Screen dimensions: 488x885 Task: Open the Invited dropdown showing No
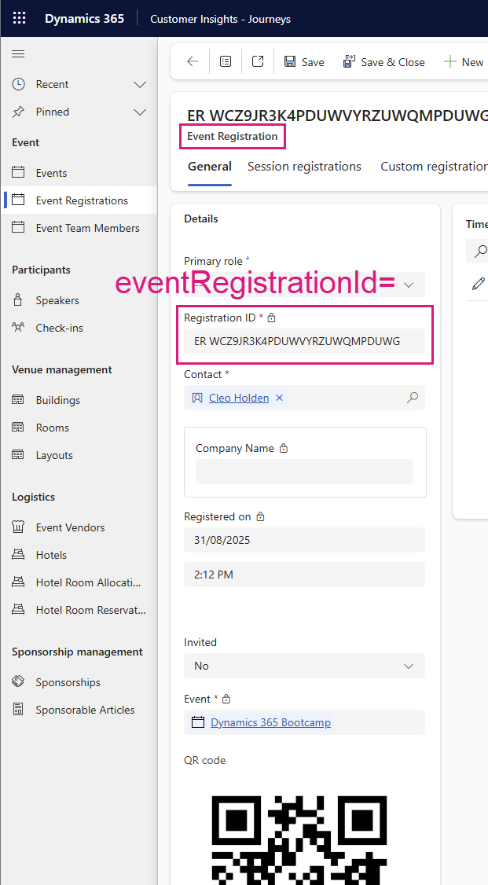(x=305, y=666)
